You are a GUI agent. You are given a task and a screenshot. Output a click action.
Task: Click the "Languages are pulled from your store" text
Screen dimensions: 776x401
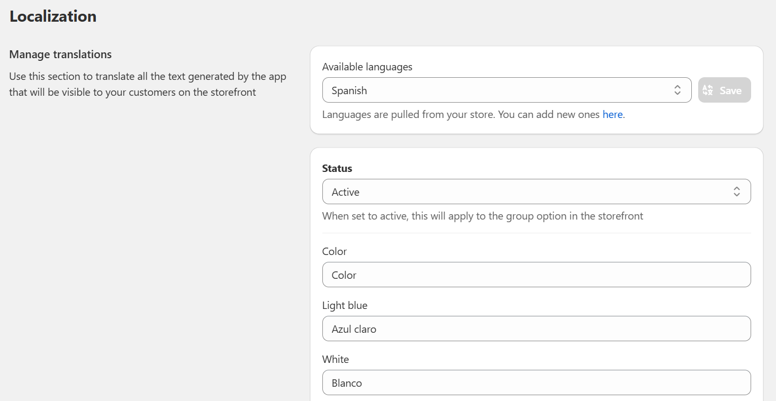[x=461, y=114]
